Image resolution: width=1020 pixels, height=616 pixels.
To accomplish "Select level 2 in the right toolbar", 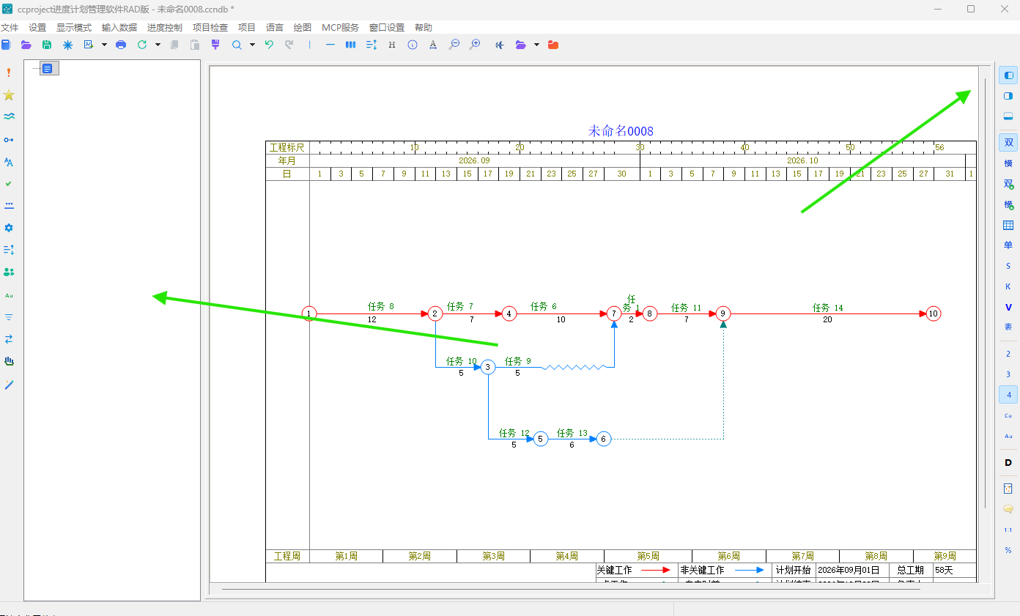I will (x=1008, y=354).
